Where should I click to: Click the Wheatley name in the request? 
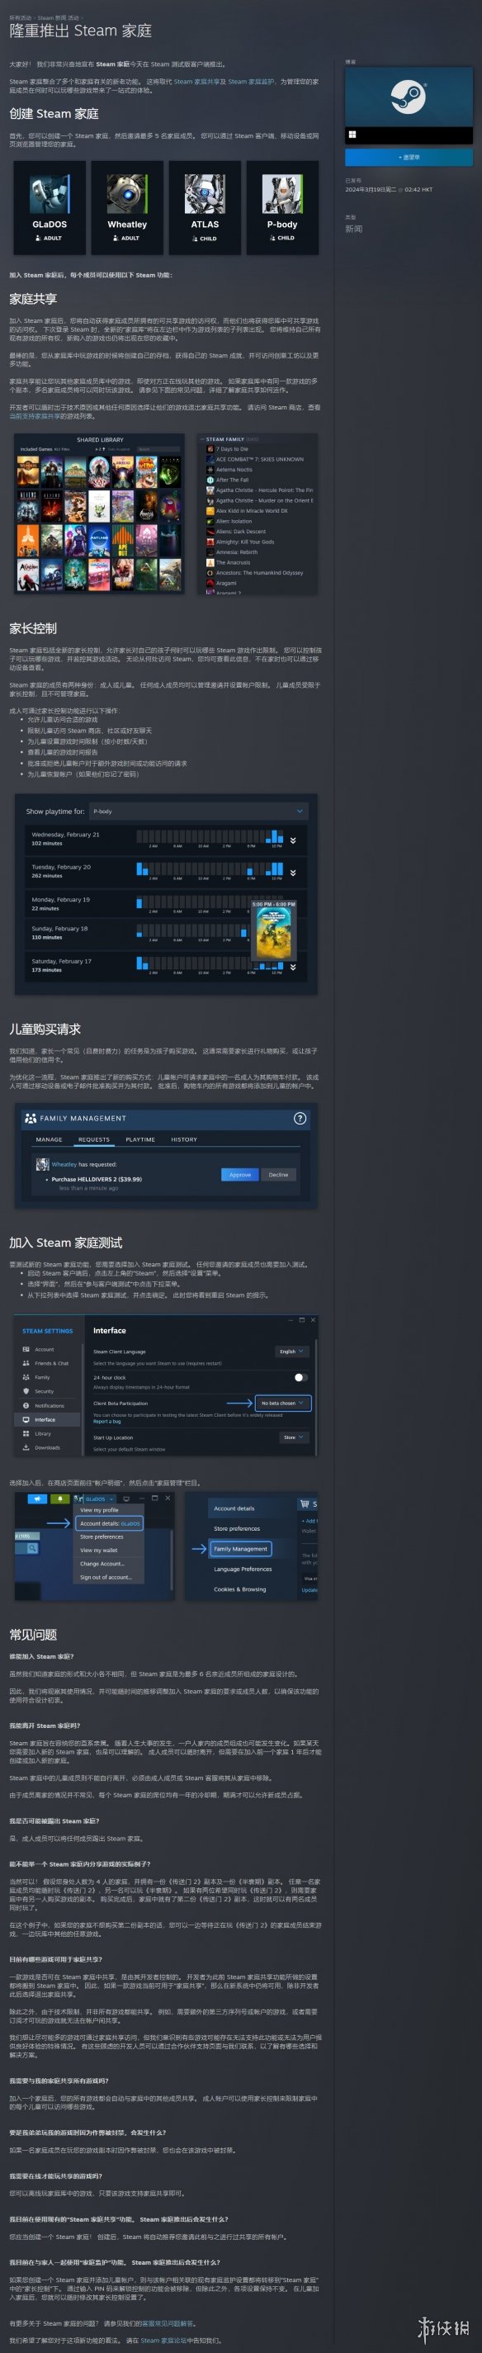(64, 1164)
